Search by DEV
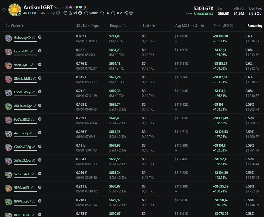 coord(117,13)
